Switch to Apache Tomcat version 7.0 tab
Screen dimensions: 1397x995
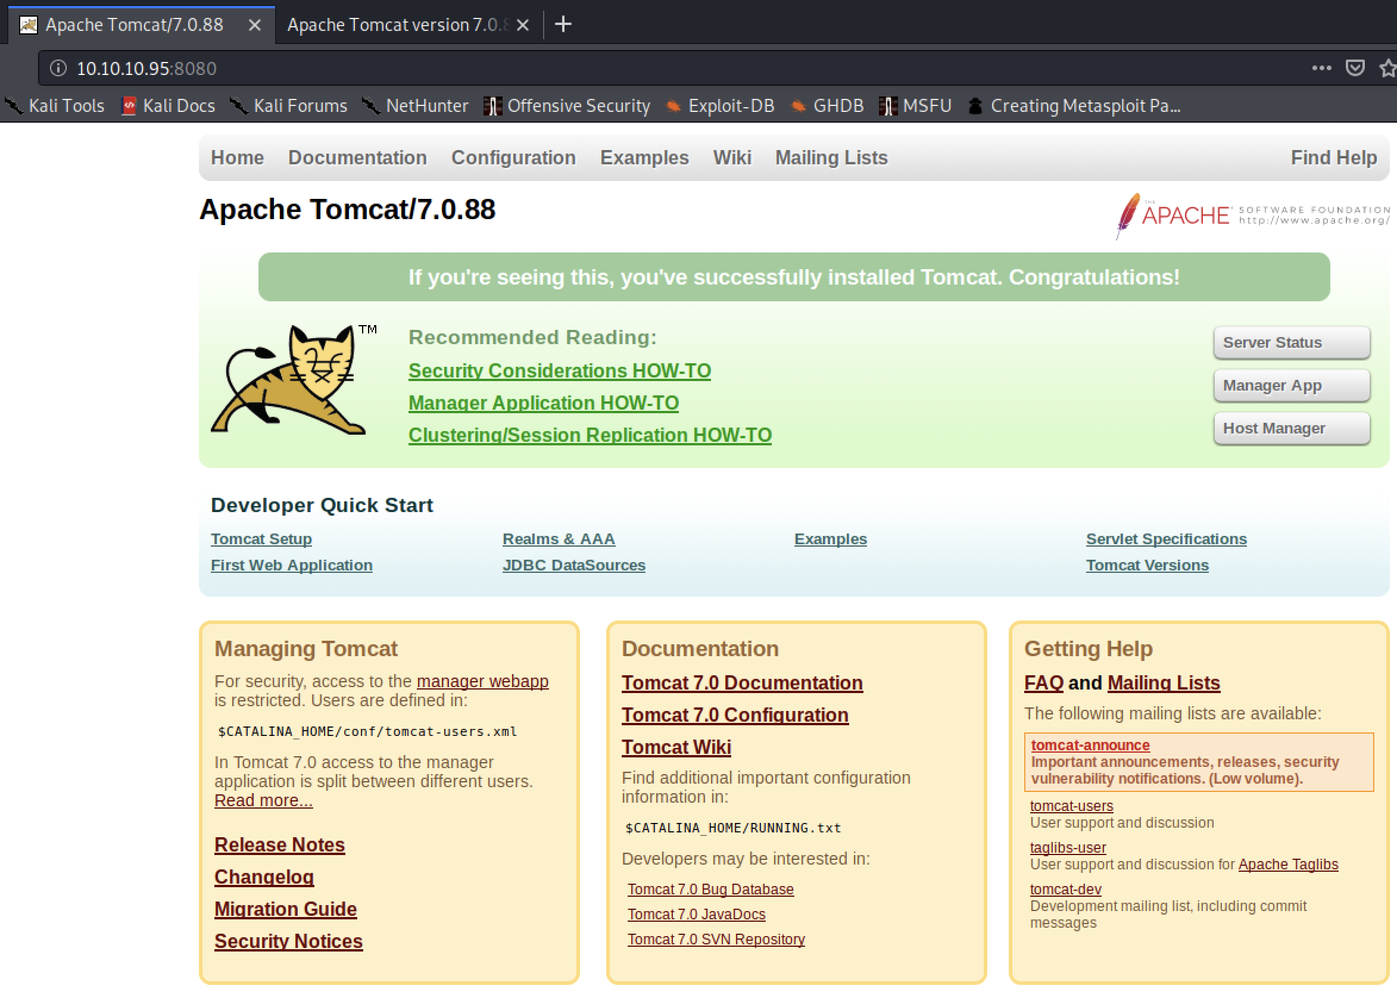pos(397,25)
